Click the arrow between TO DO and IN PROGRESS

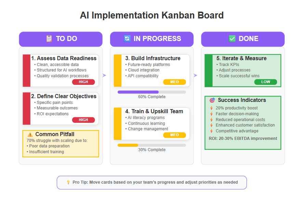(104, 75)
